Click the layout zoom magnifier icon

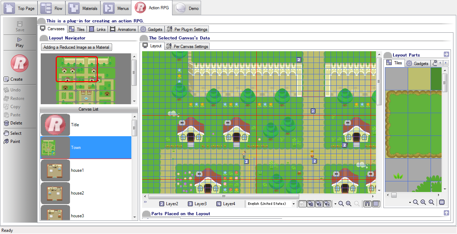[341, 204]
